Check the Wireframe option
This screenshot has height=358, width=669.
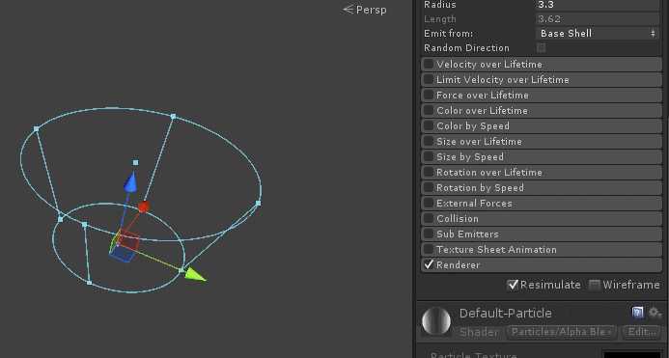tap(595, 285)
